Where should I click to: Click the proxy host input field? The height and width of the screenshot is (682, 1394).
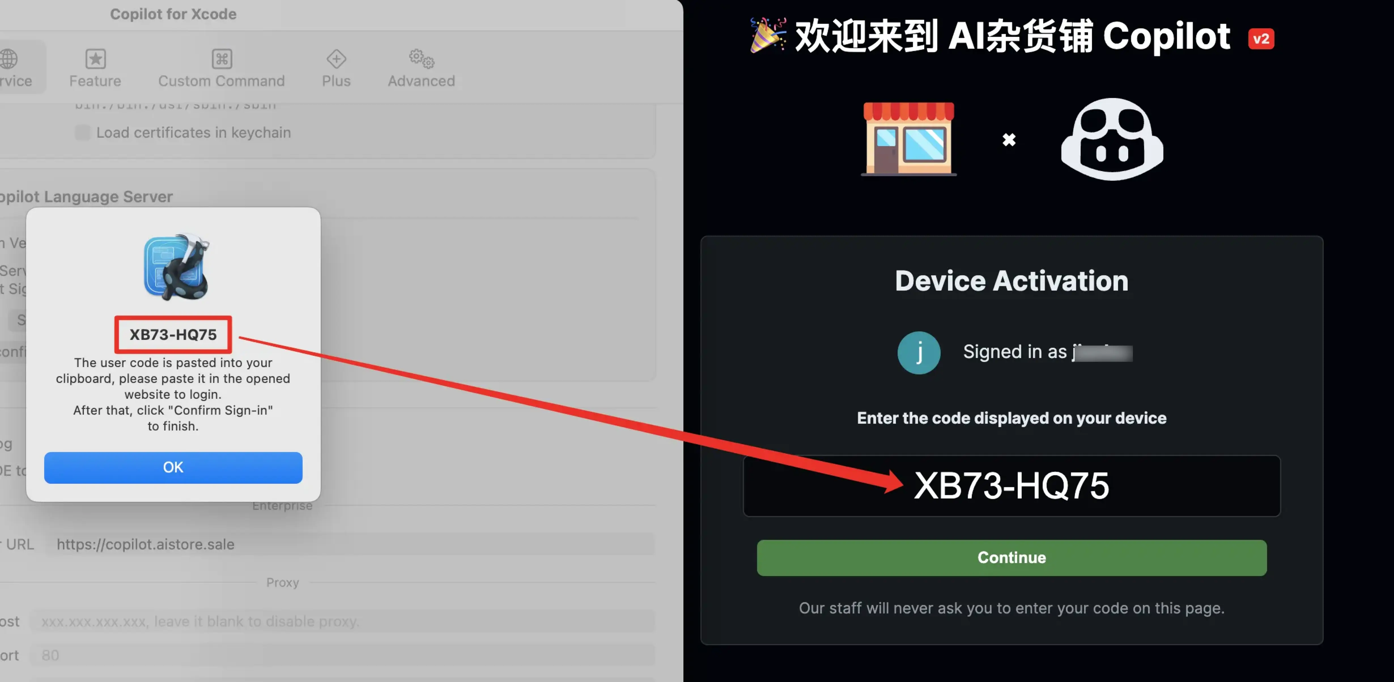[343, 621]
